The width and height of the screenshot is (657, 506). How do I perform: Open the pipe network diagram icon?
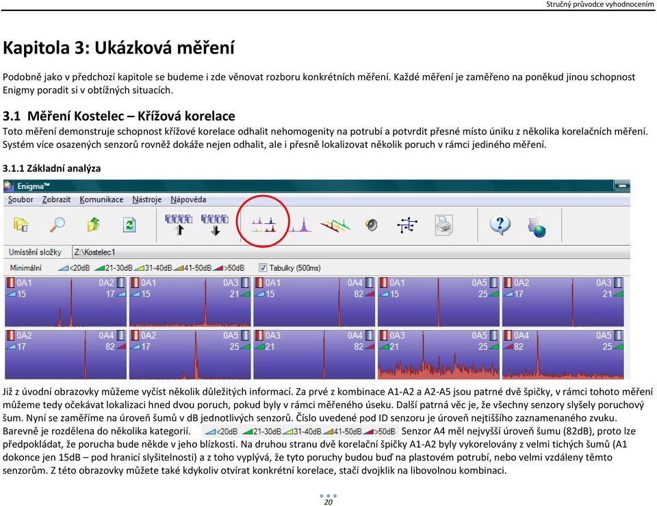[407, 225]
